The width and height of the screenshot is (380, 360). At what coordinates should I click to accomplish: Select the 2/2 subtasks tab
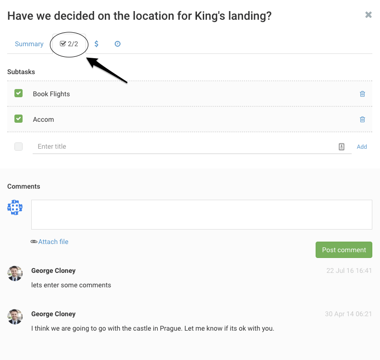(69, 44)
